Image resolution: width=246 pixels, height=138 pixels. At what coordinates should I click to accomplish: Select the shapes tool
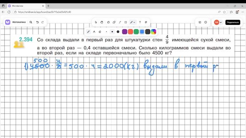pos(114,22)
